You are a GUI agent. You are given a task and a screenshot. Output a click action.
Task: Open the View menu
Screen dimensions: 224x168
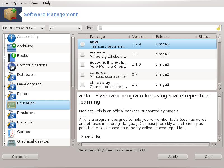[x=34, y=3]
